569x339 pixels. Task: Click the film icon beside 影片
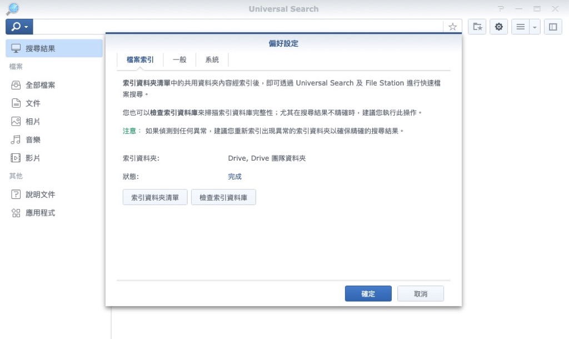tap(16, 158)
